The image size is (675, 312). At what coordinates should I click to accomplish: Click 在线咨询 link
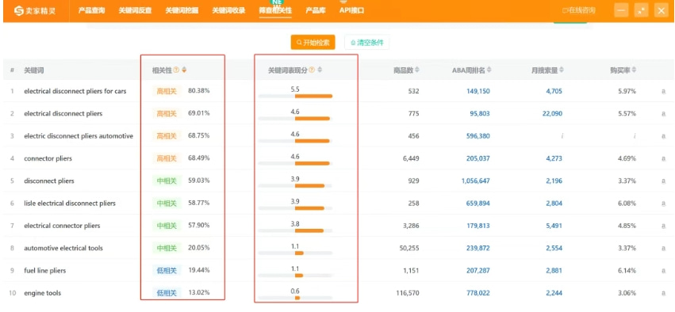coord(579,10)
